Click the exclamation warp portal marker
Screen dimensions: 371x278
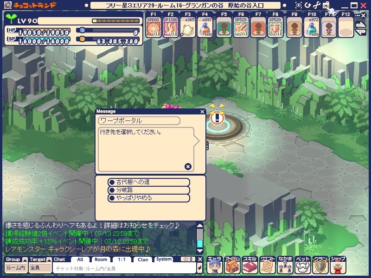(x=217, y=118)
